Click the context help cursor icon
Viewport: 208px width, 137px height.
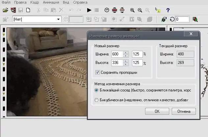(157, 10)
